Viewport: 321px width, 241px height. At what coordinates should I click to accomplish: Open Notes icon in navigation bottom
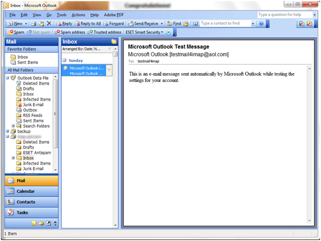[x=34, y=223]
